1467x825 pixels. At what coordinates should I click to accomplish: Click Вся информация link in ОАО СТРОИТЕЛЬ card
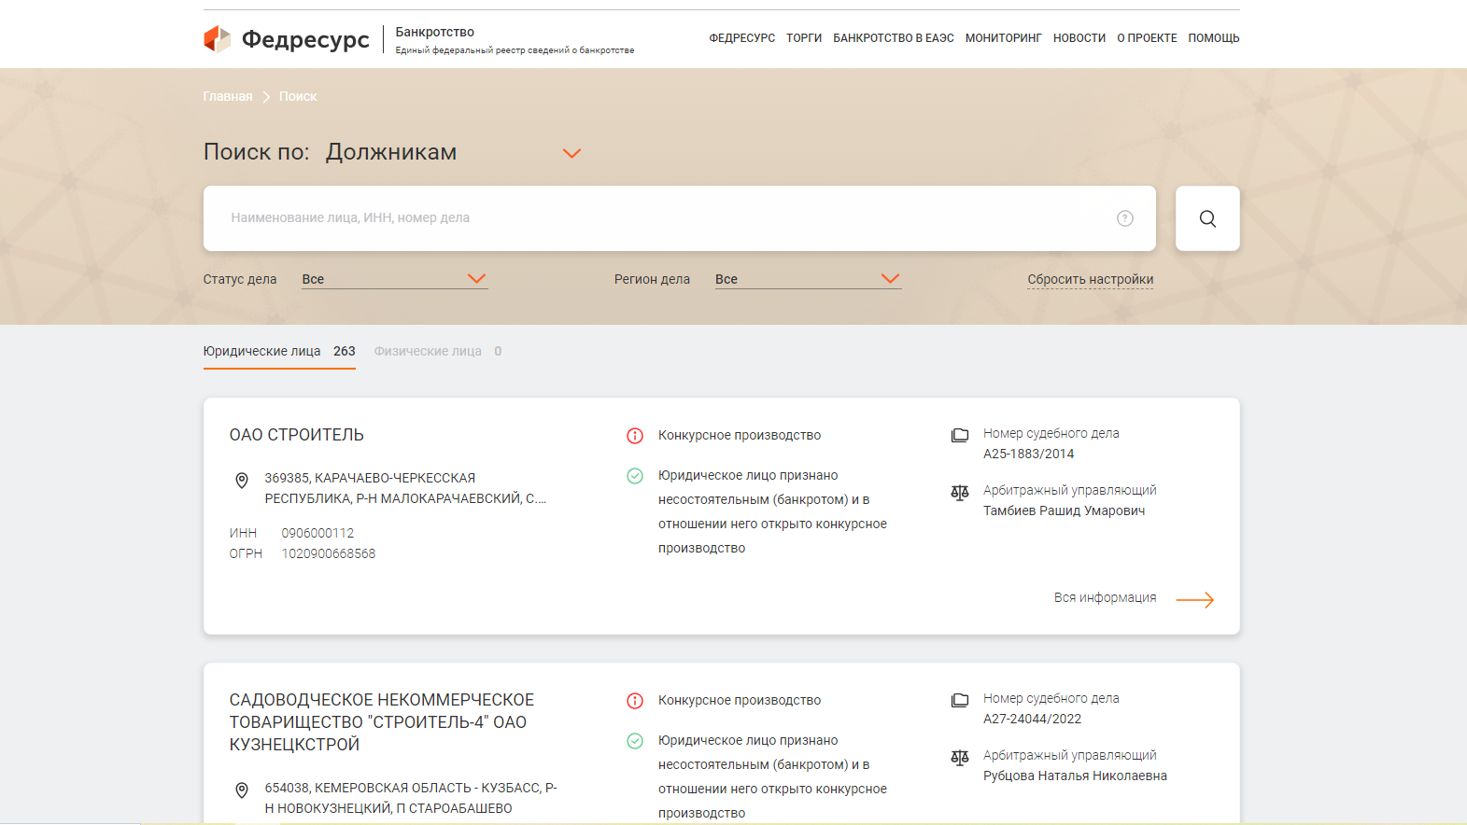(1106, 598)
